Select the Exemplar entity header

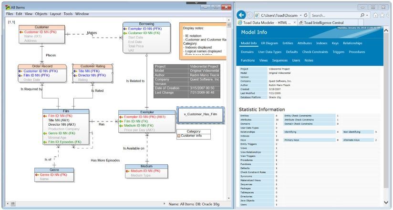(x=147, y=112)
